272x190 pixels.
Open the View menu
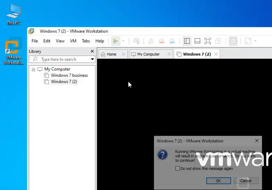tap(60, 41)
